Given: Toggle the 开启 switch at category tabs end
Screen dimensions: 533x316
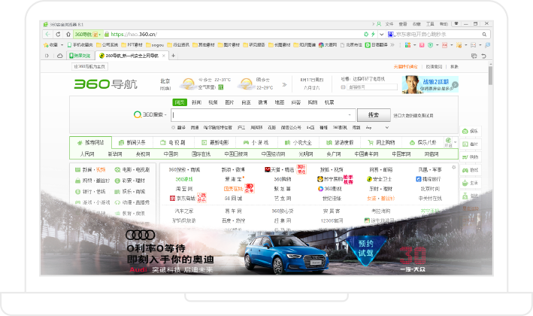Looking at the screenshot, I should coord(448,142).
